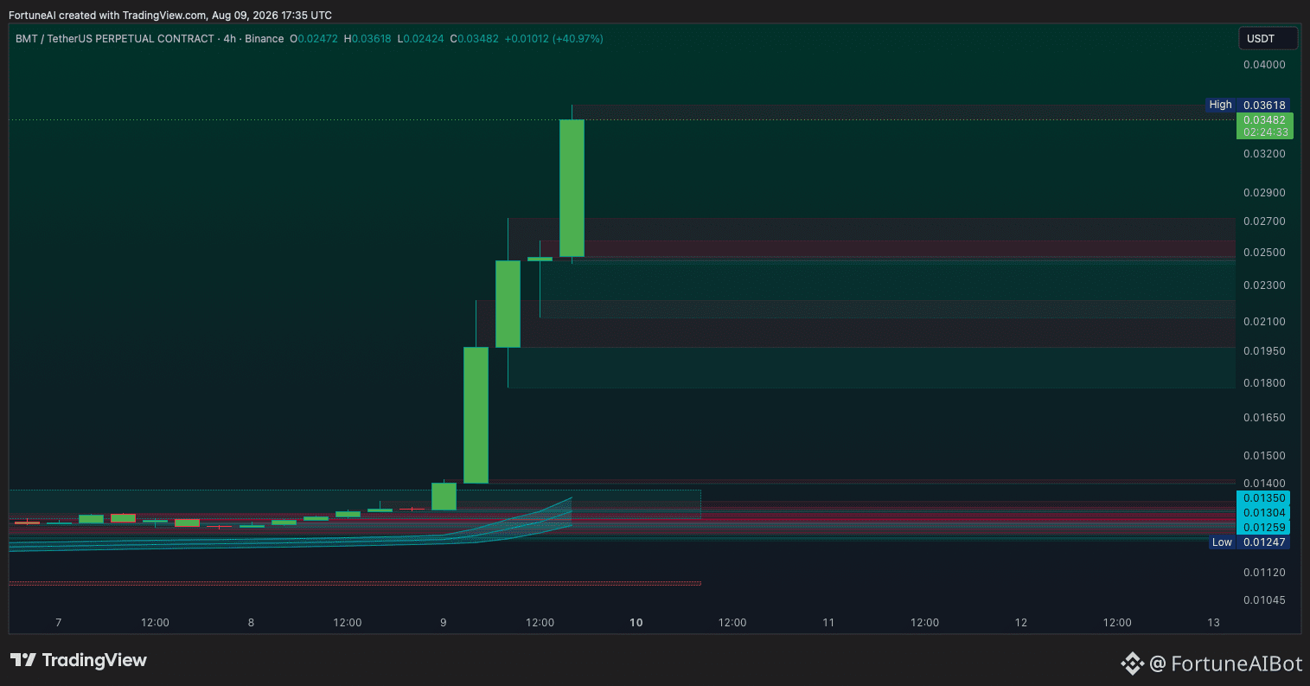
Task: Click date 13 on the time axis
Action: (x=1214, y=623)
